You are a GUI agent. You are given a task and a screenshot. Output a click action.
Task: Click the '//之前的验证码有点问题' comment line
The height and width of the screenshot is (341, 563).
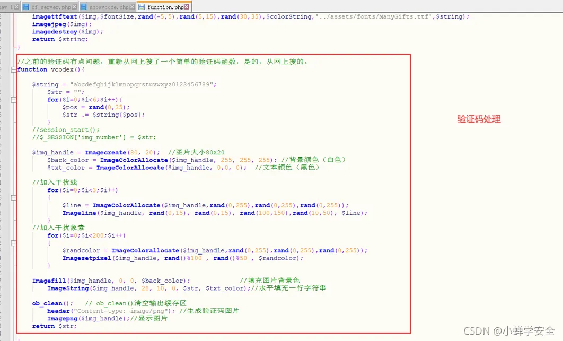[163, 62]
